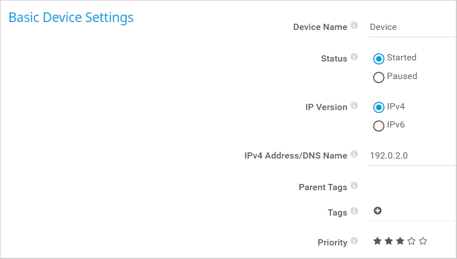Choose the IPv4 radio option
Viewport: 457px width, 259px height.
(x=379, y=107)
